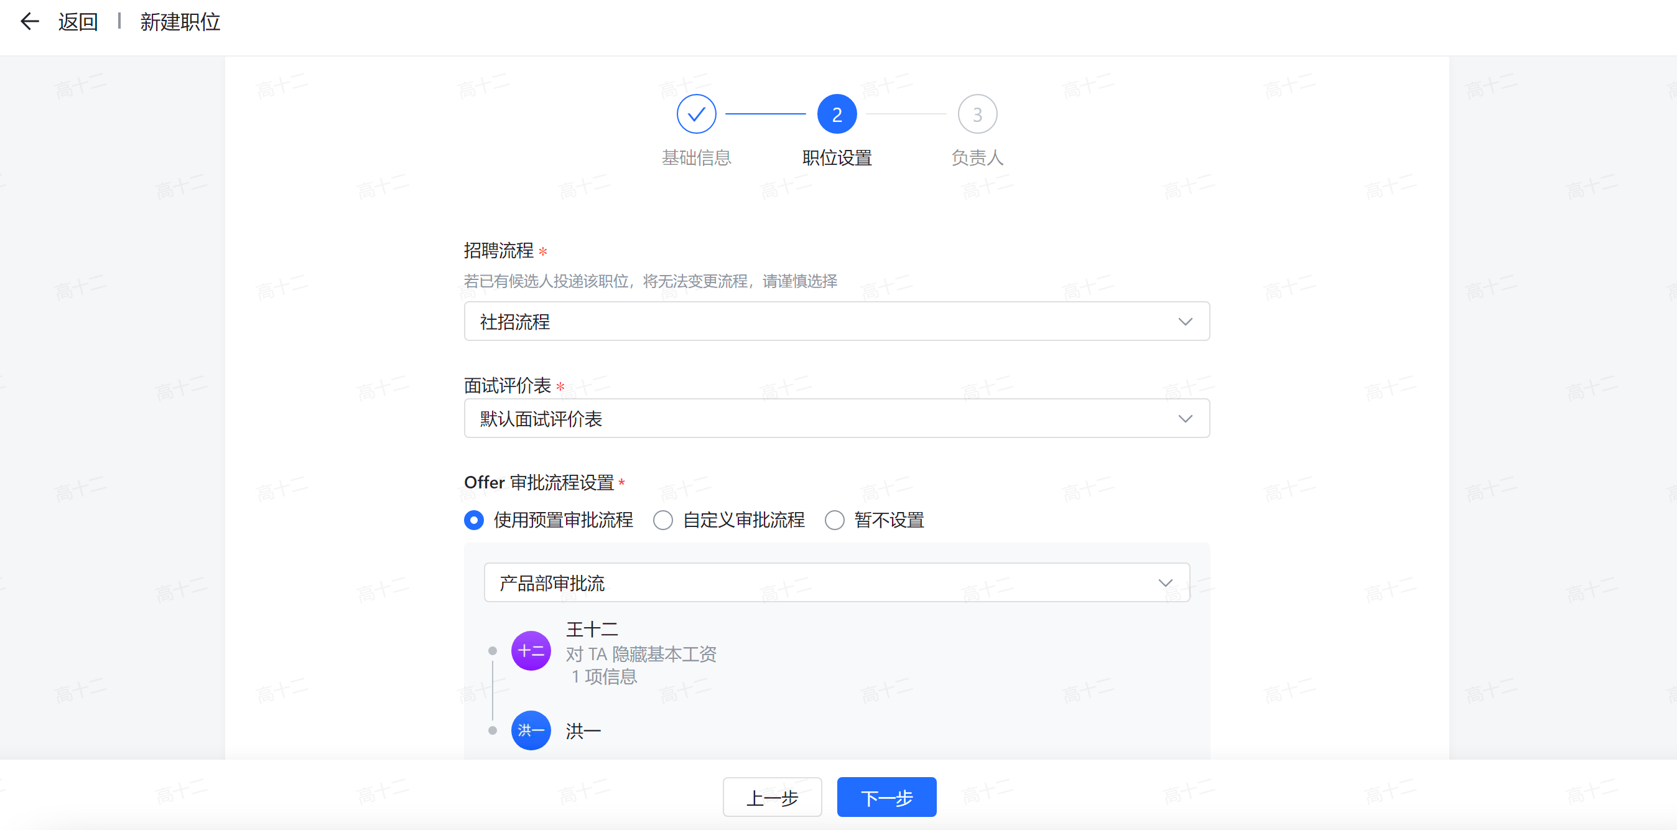Click the 面试评价表 field label

pos(508,386)
